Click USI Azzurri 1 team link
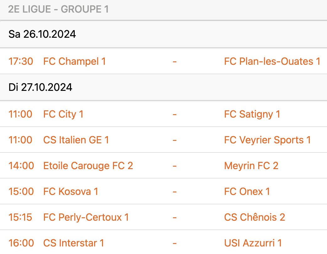 tap(253, 243)
